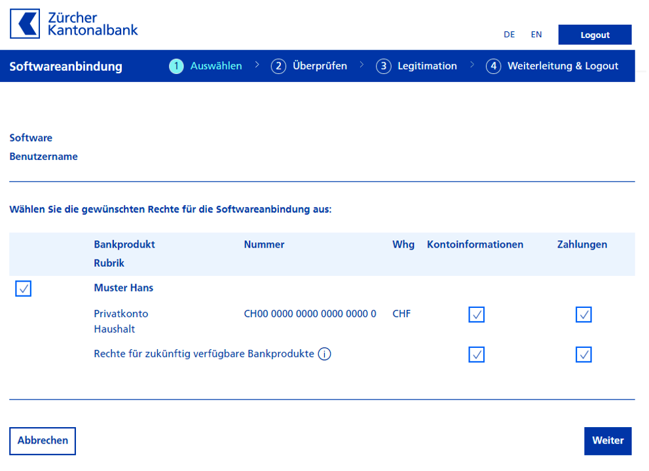649x471 pixels.
Task: Click the Bankprodukt column header
Action: 124,244
